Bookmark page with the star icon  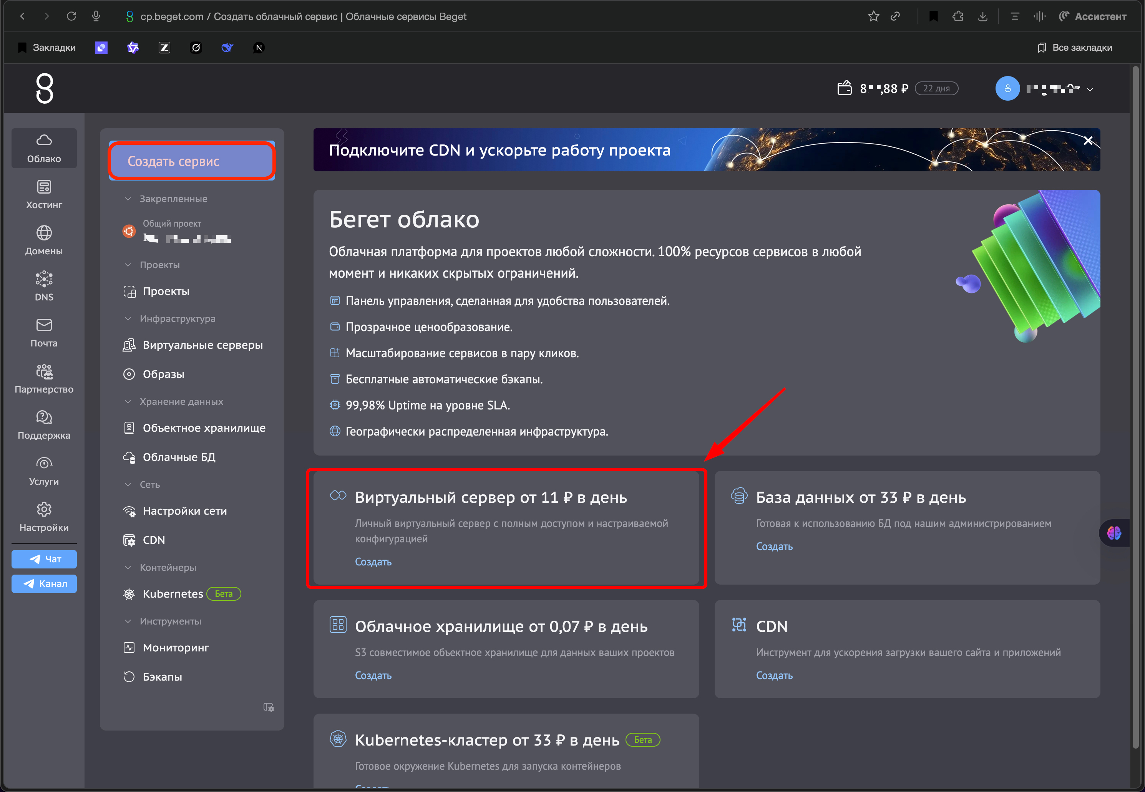[873, 17]
